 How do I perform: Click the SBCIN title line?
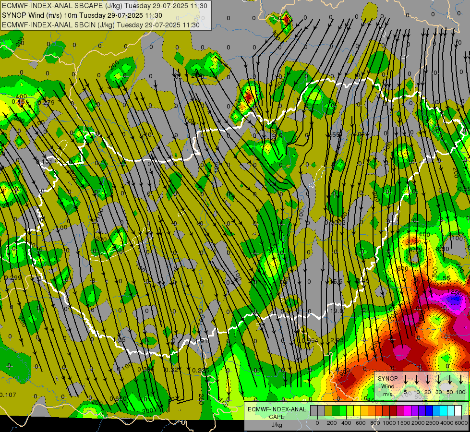pyautogui.click(x=101, y=25)
